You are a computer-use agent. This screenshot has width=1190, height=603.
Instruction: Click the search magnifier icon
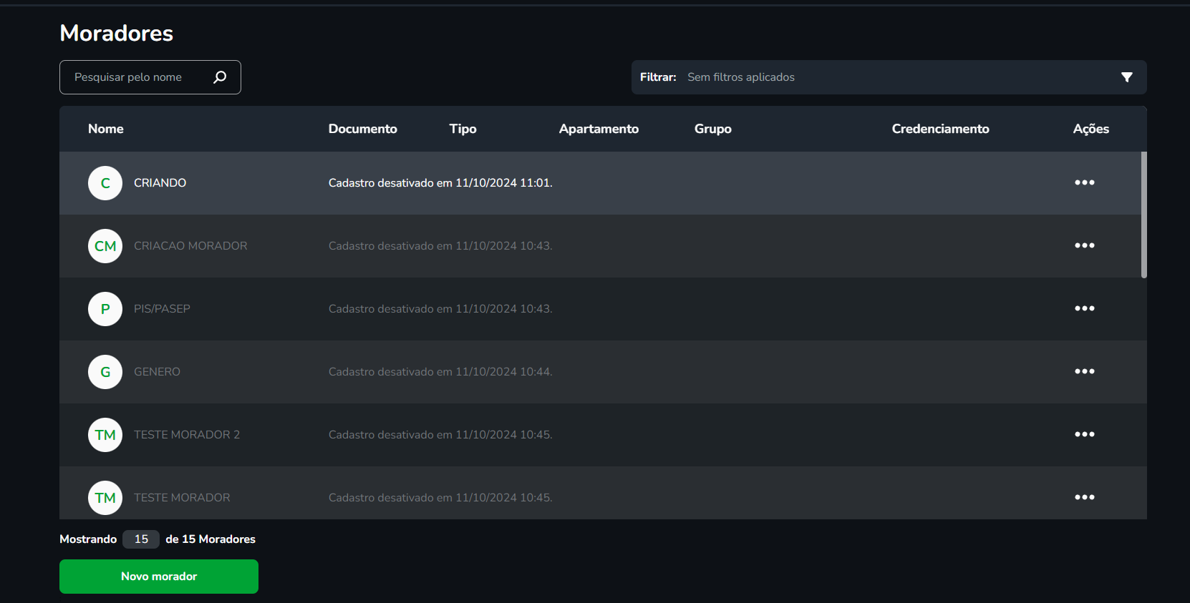220,77
